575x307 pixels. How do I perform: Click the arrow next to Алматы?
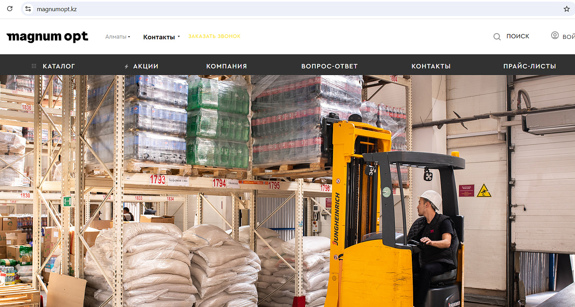[129, 37]
